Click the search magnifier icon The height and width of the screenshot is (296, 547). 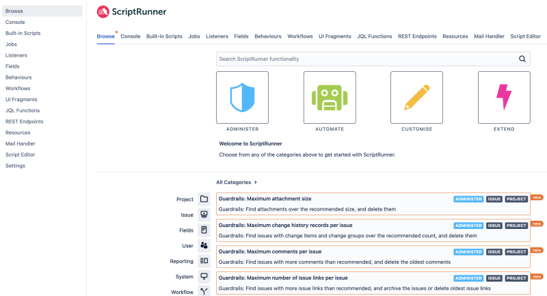[x=522, y=59]
